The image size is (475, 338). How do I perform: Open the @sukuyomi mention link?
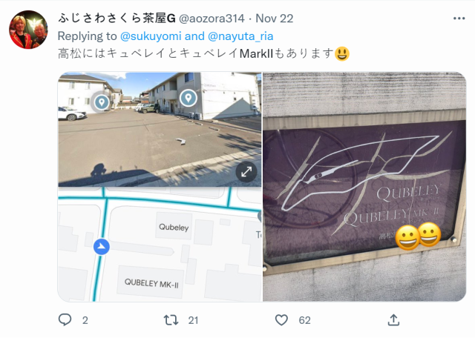click(x=151, y=36)
